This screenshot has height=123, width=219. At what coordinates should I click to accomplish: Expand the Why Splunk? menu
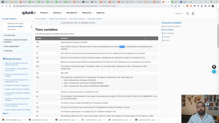73,13
